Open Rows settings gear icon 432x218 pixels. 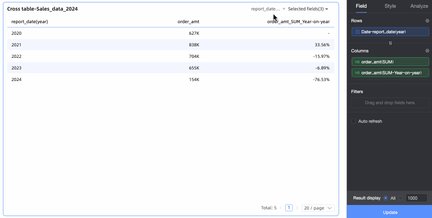427,21
